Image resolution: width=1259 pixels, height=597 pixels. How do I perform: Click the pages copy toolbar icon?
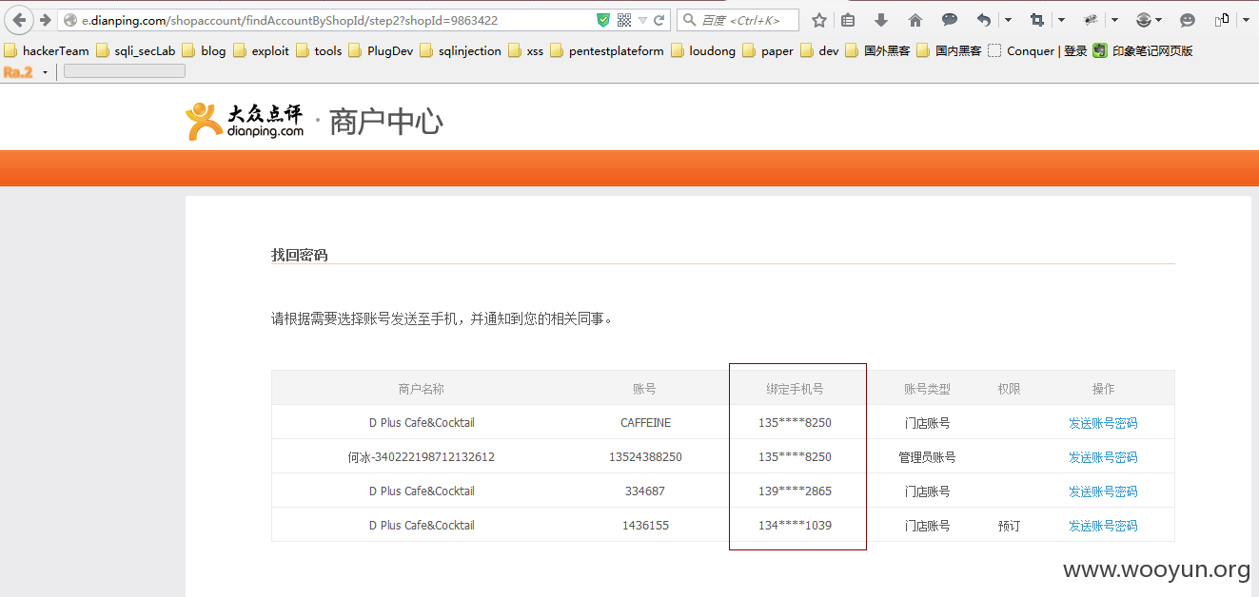pyautogui.click(x=1223, y=20)
